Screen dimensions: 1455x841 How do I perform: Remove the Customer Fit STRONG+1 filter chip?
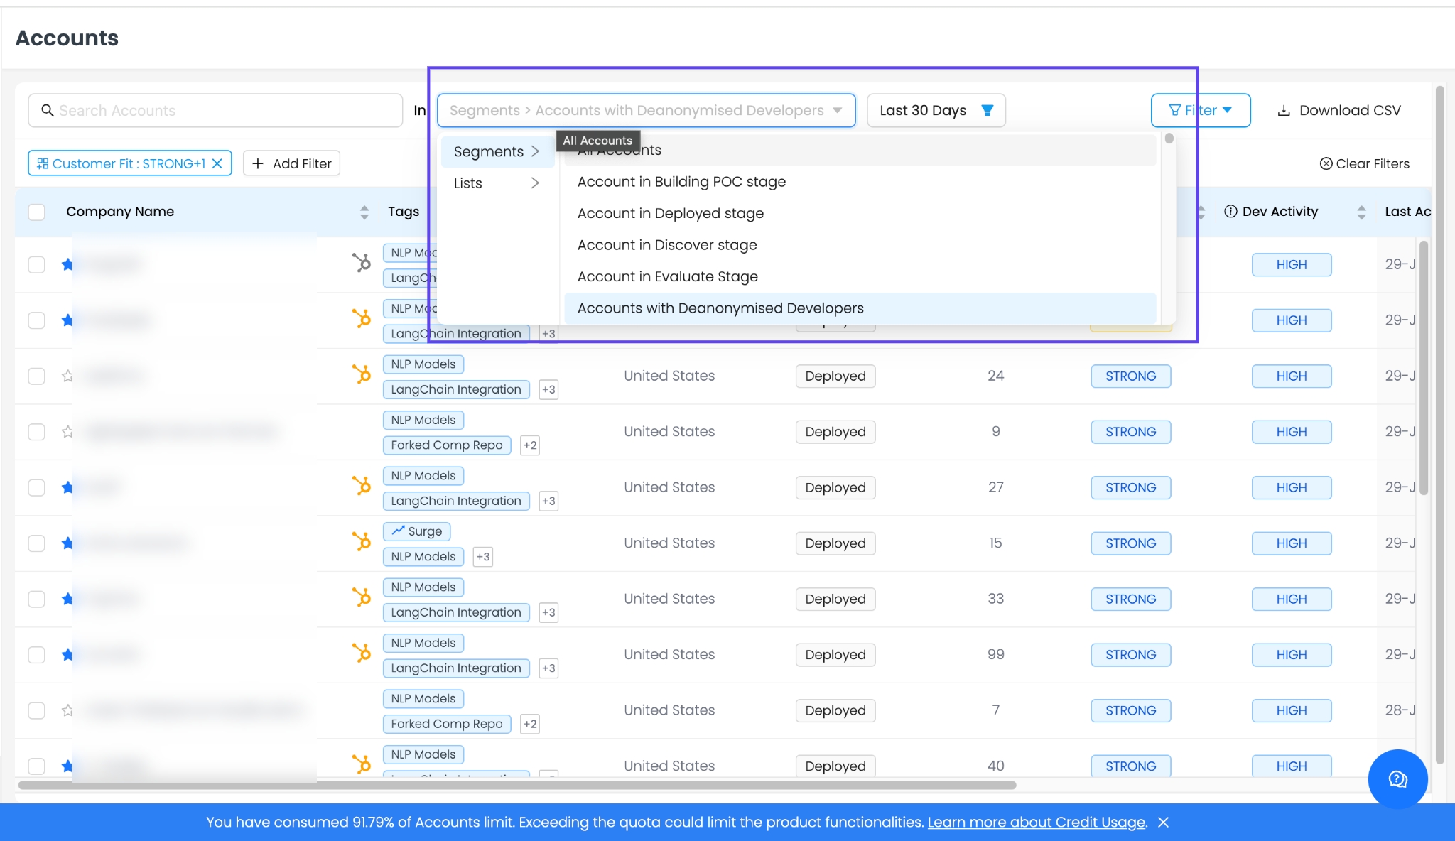217,163
